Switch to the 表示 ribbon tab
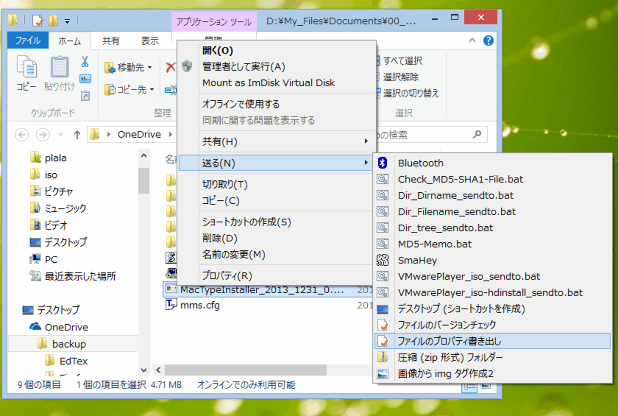The width and height of the screenshot is (618, 416). point(150,41)
